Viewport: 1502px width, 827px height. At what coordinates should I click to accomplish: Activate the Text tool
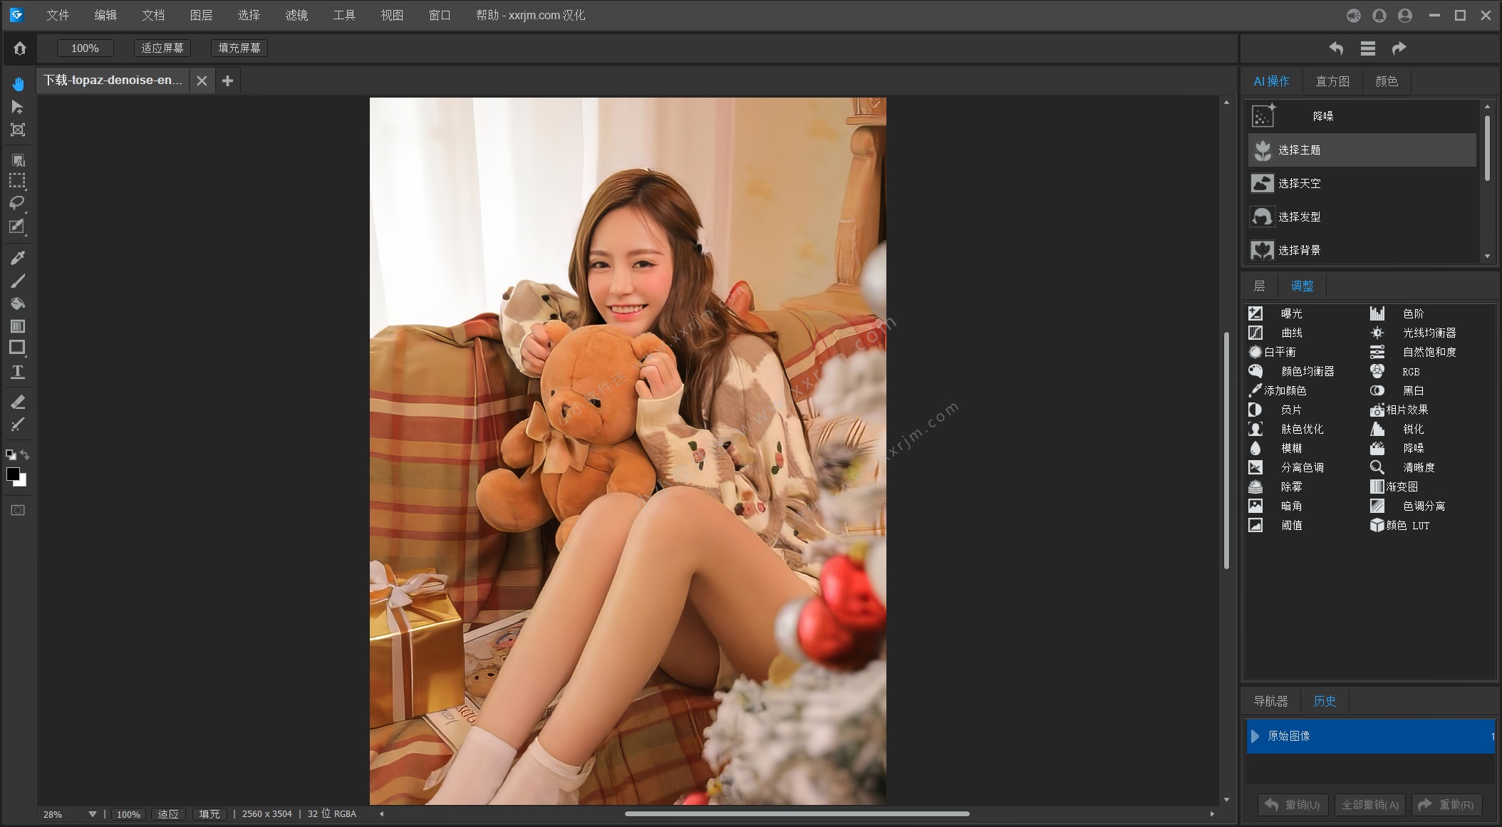[x=18, y=372]
